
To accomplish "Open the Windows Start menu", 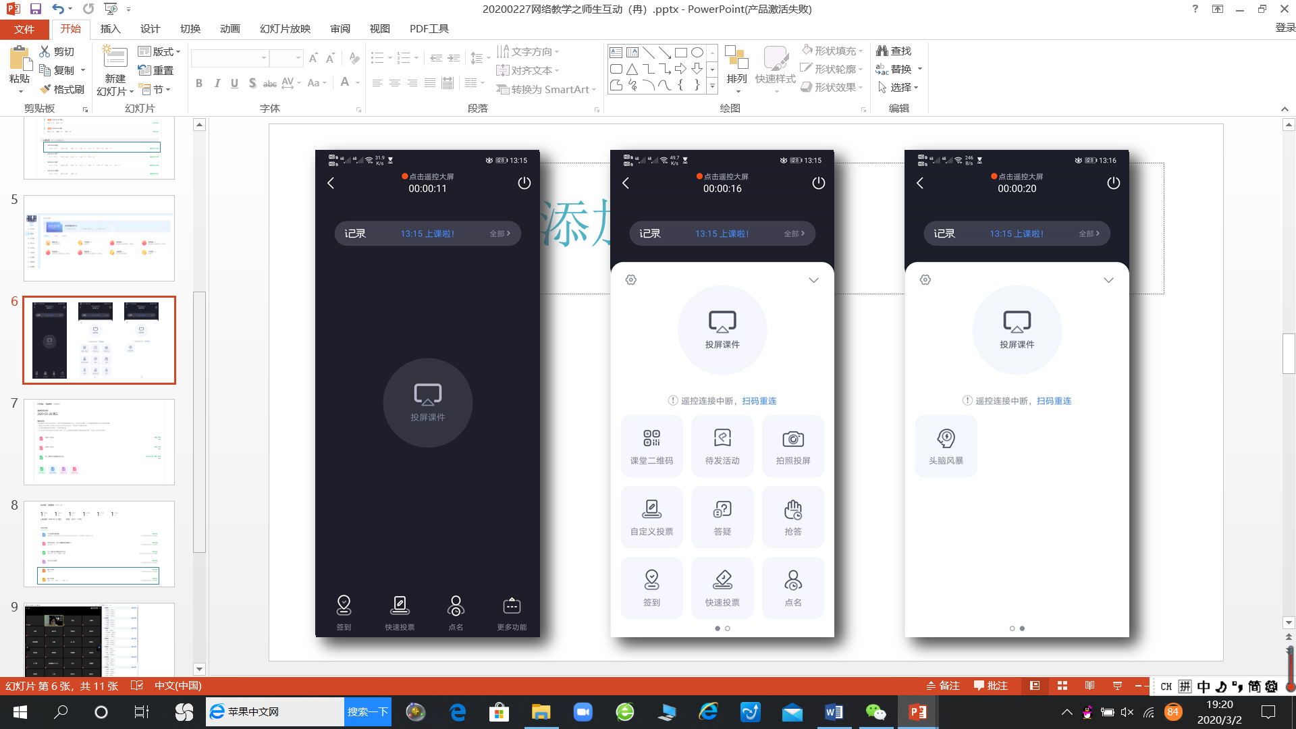I will 20,712.
